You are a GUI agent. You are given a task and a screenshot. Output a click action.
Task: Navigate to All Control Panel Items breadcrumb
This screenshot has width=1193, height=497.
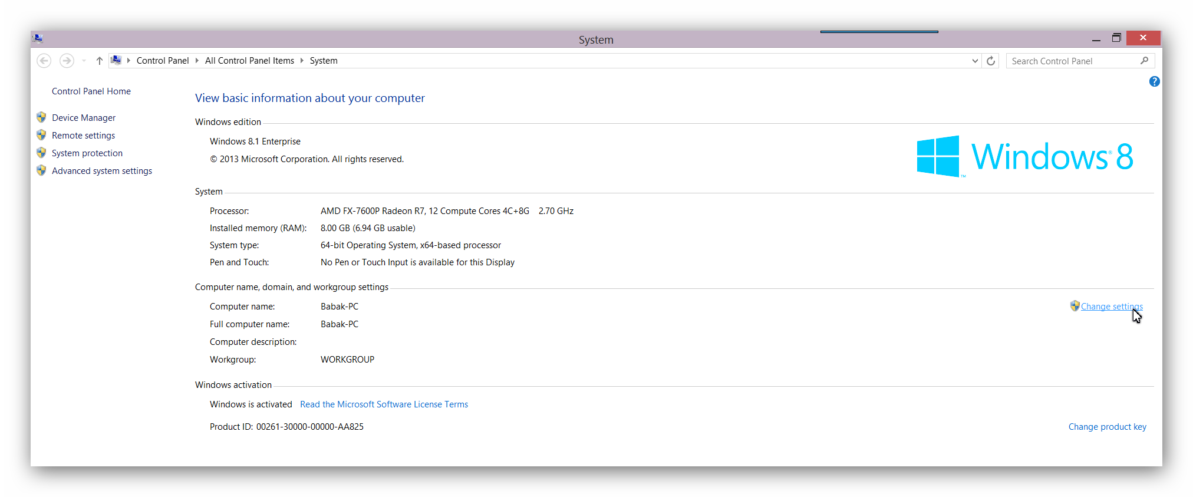pos(249,61)
